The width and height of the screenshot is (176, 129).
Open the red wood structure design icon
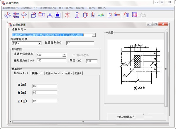(67, 15)
